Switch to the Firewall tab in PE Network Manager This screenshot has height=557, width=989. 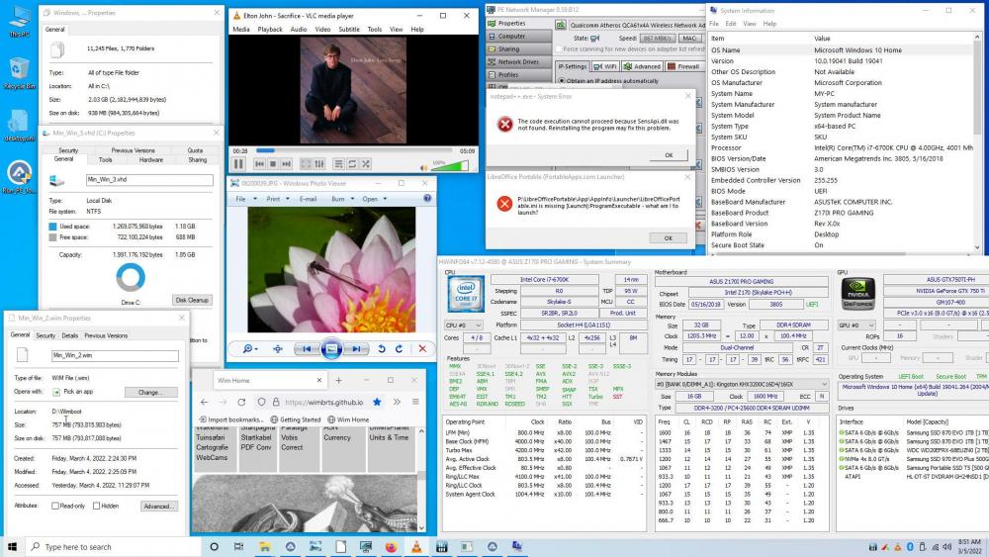pyautogui.click(x=683, y=66)
